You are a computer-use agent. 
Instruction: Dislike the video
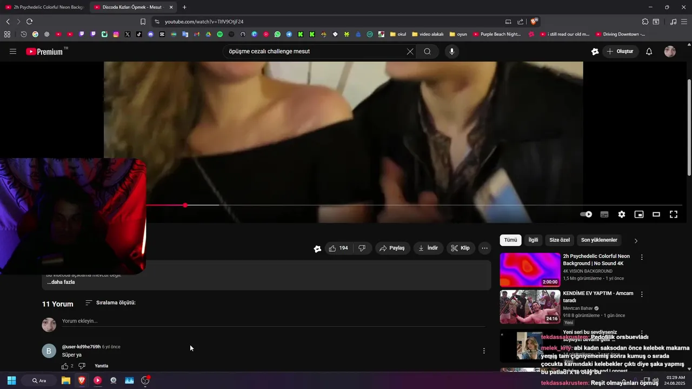(x=362, y=248)
